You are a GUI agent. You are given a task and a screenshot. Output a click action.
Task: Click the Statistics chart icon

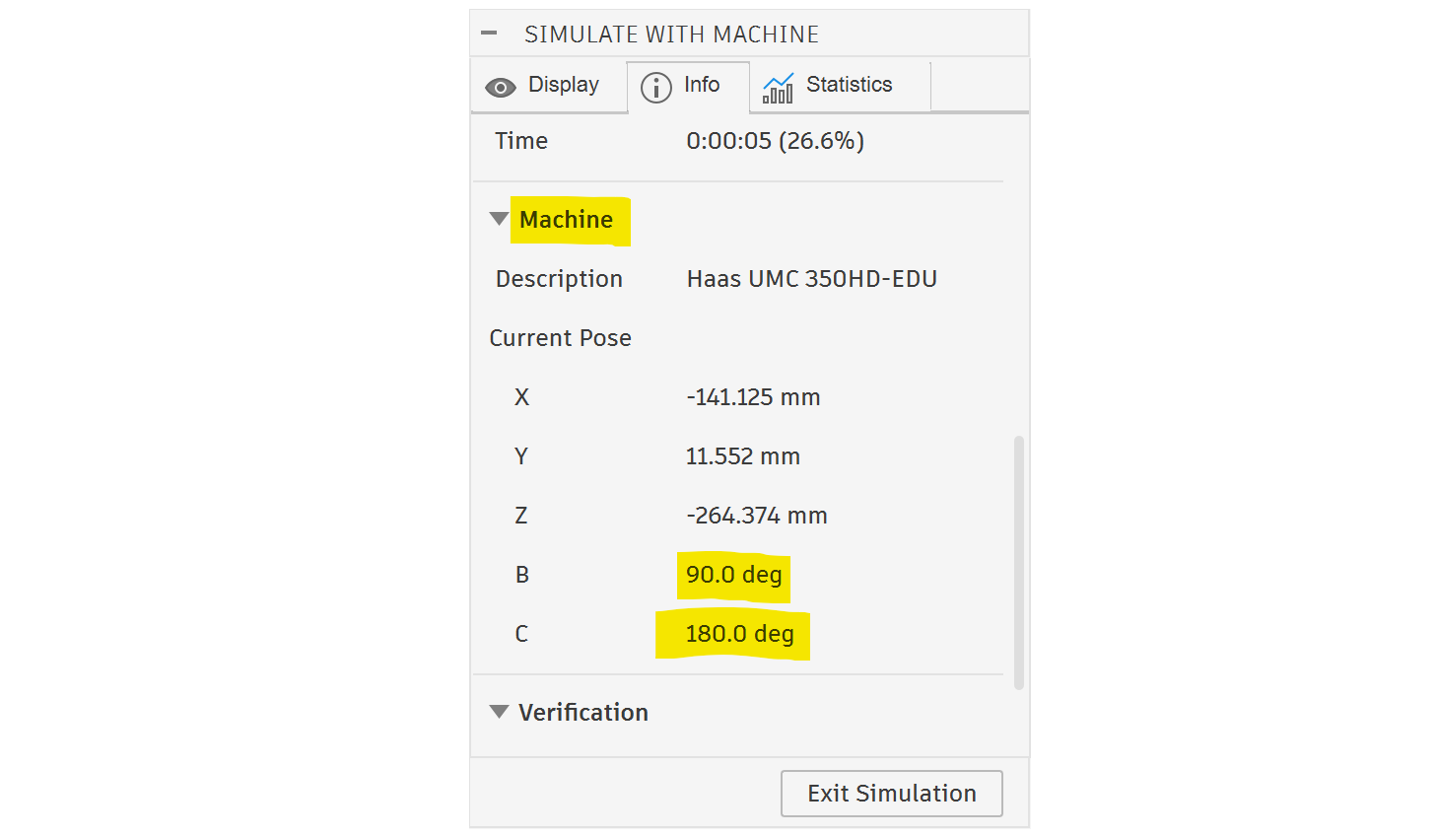pos(778,88)
